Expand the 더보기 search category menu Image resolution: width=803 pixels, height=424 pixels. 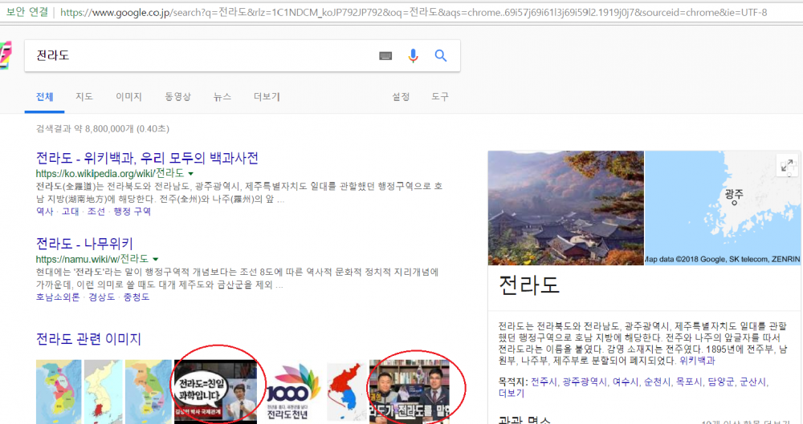pos(267,97)
